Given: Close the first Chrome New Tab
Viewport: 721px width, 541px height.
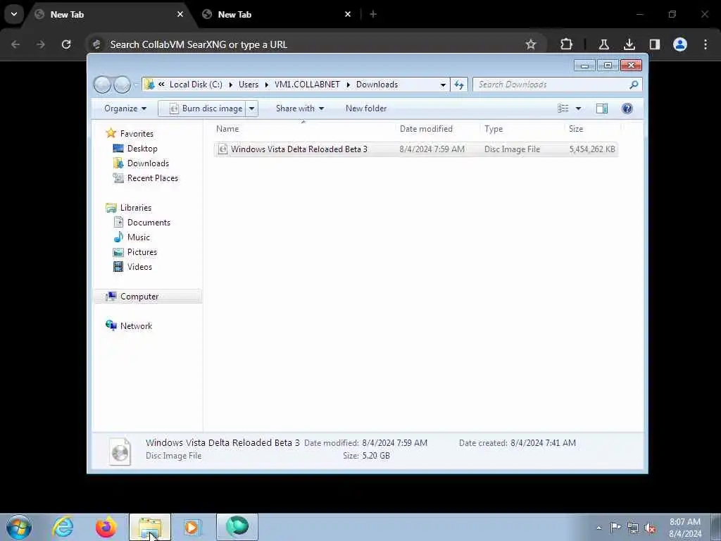Looking at the screenshot, I should (x=180, y=14).
